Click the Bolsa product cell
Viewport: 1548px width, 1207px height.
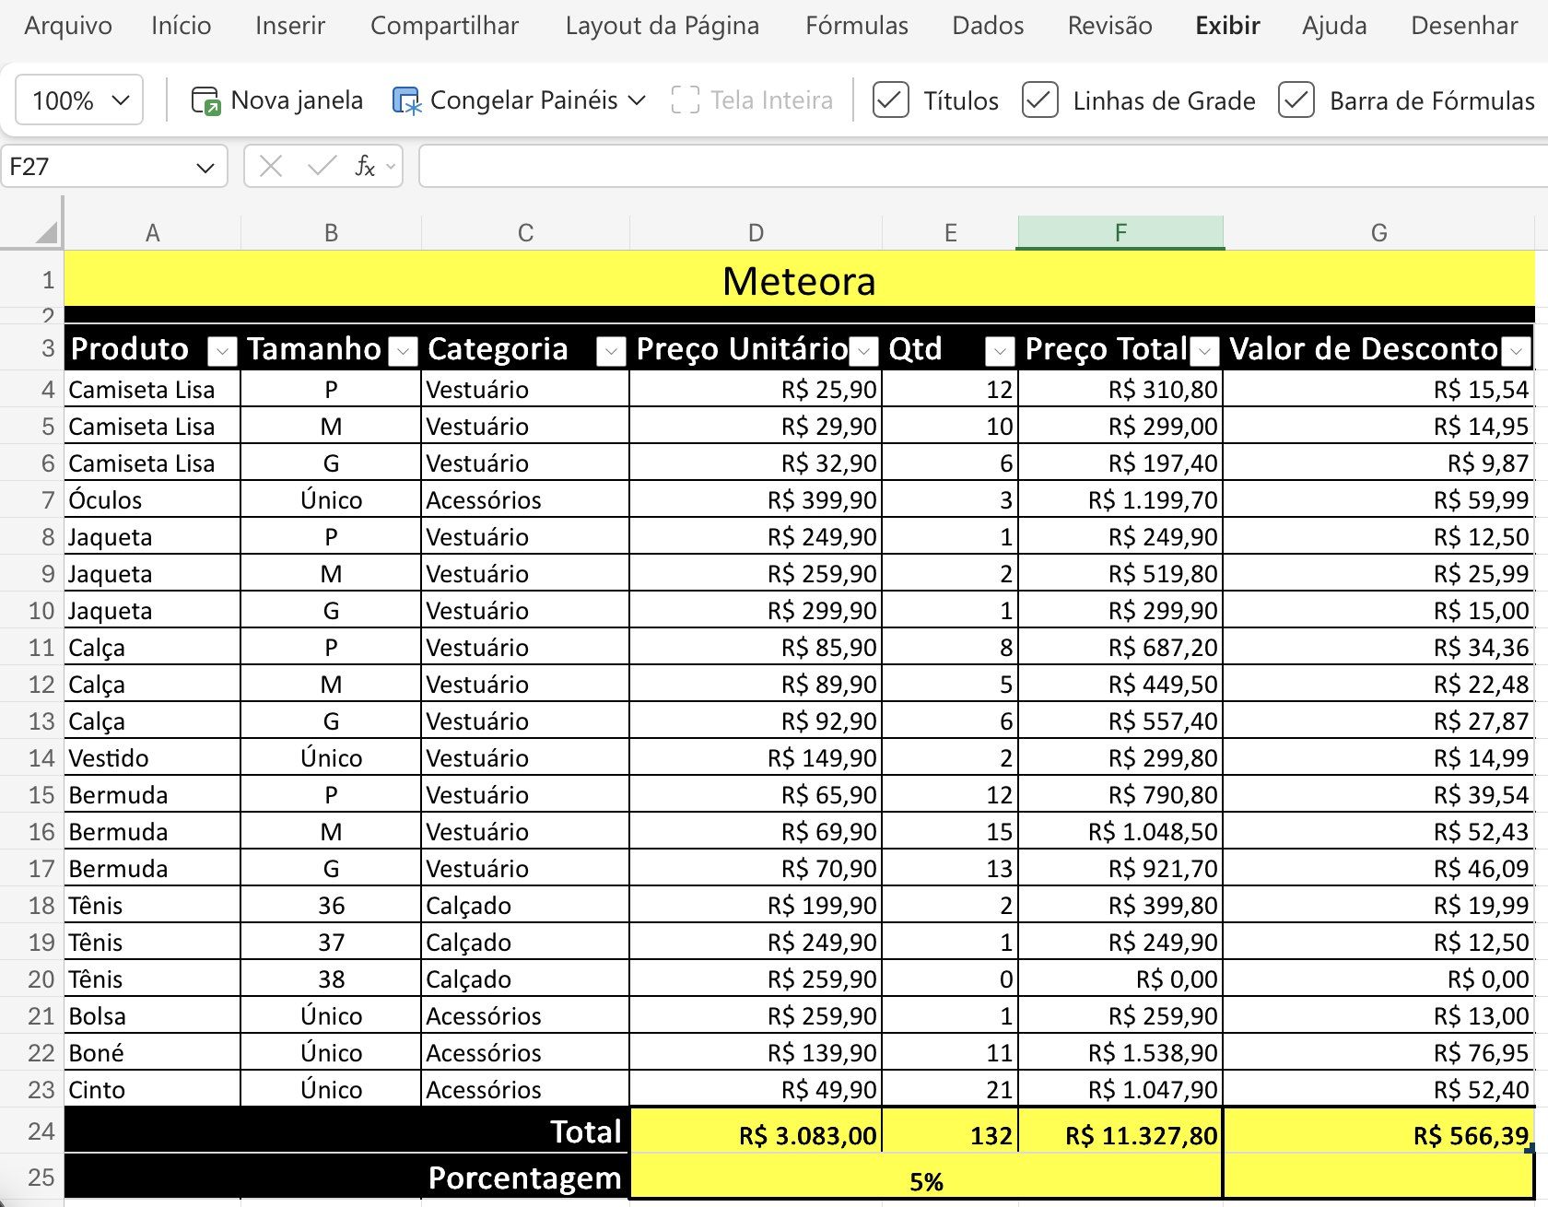coord(153,1015)
